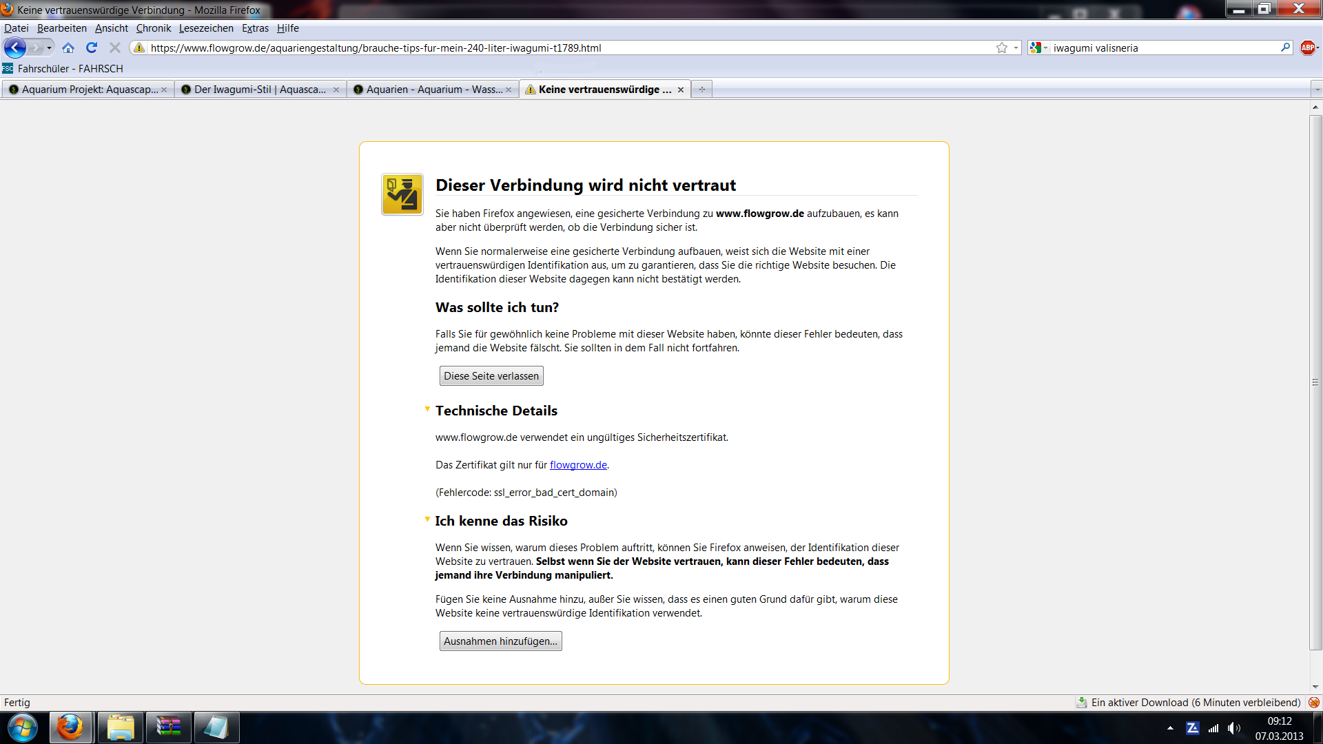
Task: Click the volume speaker tray icon
Action: pyautogui.click(x=1234, y=728)
